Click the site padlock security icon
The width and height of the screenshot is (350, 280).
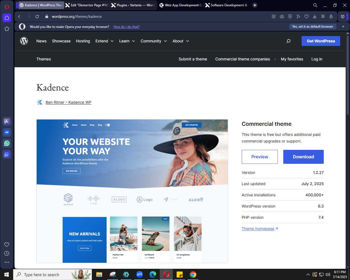tap(46, 16)
